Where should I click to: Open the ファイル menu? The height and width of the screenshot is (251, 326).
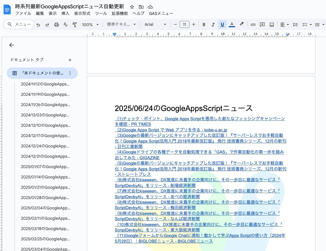(x=23, y=13)
